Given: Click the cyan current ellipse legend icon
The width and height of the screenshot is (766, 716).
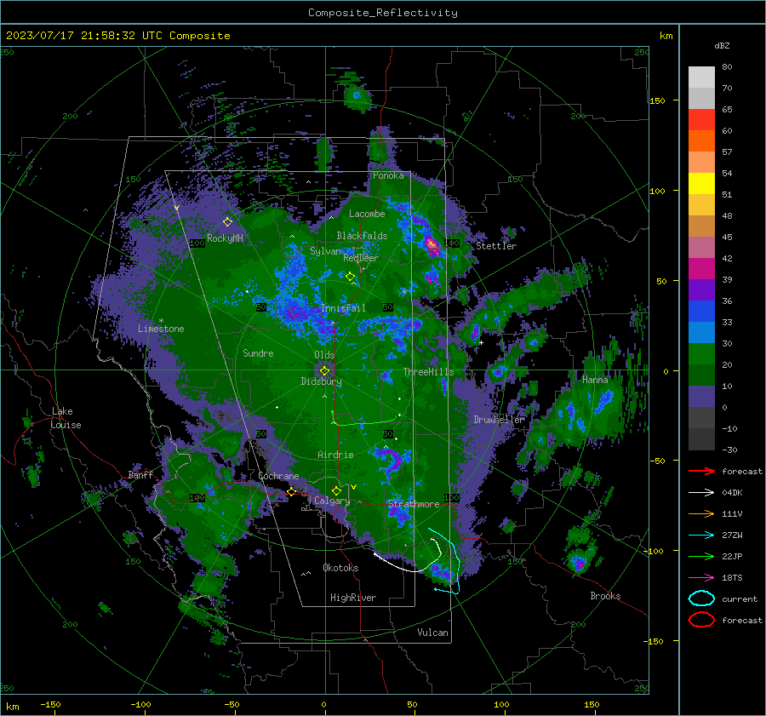Looking at the screenshot, I should [x=701, y=599].
